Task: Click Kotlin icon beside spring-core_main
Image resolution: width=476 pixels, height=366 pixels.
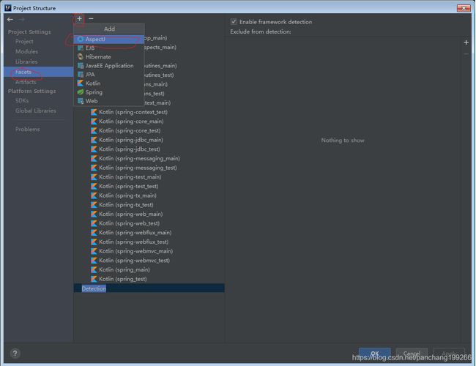Action: [94, 121]
